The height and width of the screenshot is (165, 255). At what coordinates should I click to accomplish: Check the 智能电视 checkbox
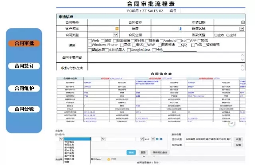point(204,45)
